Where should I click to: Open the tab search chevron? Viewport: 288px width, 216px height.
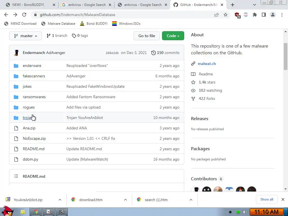(x=254, y=5)
